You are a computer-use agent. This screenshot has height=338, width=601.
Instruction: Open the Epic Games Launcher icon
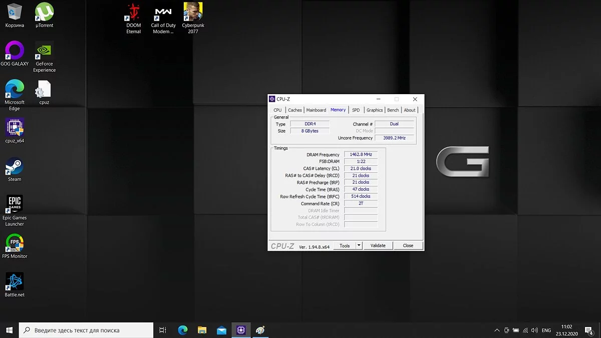15,205
